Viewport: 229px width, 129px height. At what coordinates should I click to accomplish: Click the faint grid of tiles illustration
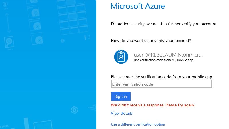click(x=72, y=17)
